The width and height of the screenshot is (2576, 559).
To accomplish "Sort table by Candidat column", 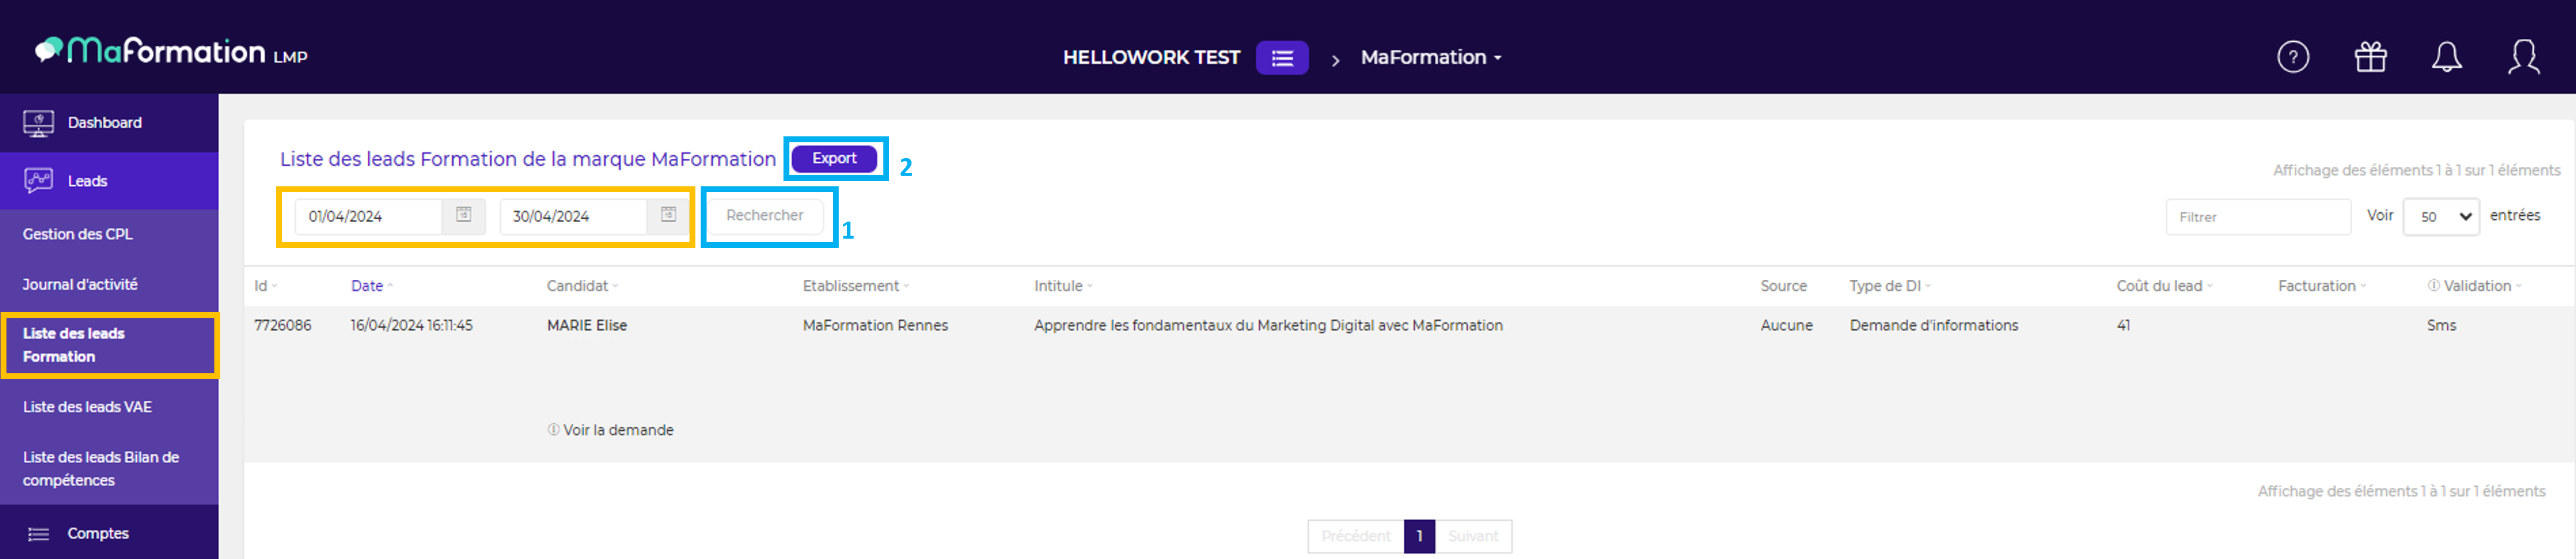I will click(578, 286).
